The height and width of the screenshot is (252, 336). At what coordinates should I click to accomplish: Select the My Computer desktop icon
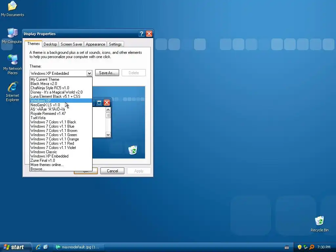[12, 36]
